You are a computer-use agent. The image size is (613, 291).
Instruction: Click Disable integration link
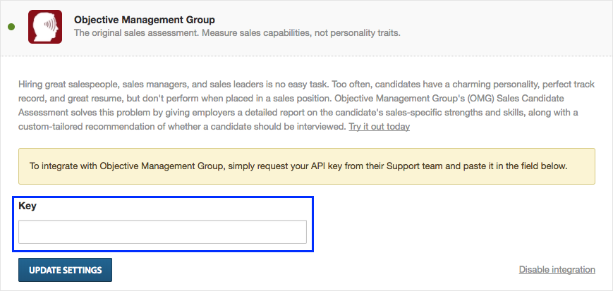557,270
